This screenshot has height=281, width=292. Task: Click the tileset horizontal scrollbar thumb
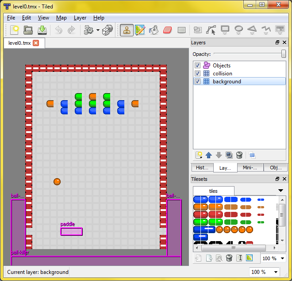coord(234,248)
